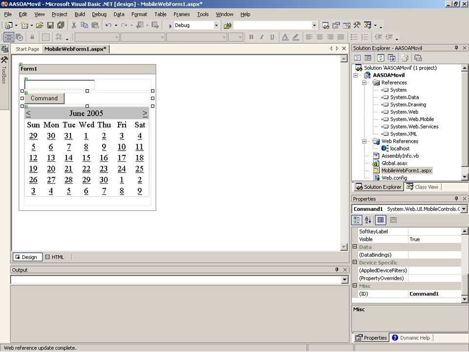
Task: Click the Copy icon in toolbar
Action: tap(85, 25)
